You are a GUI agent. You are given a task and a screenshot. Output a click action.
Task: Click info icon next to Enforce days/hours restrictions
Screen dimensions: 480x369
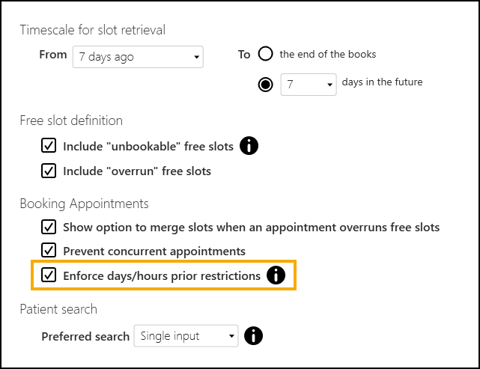click(276, 275)
